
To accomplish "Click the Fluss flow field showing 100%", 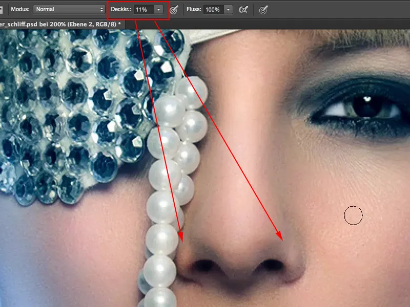I will [x=214, y=10].
